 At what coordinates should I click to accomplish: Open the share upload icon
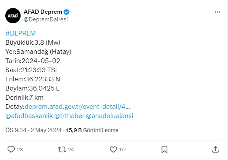215,150
